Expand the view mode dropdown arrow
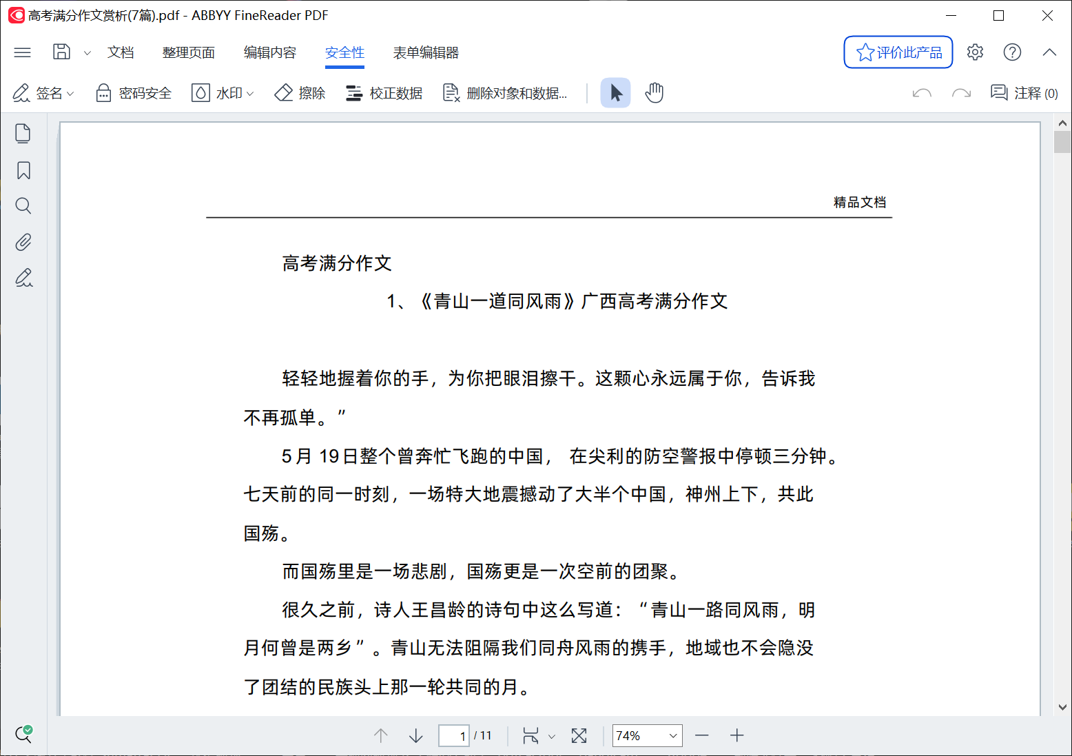This screenshot has width=1072, height=756. 551,736
